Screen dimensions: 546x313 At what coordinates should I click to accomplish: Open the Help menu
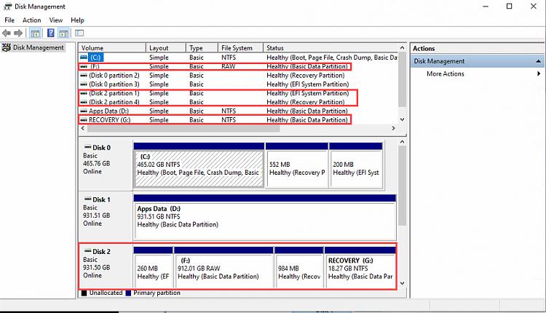[77, 20]
